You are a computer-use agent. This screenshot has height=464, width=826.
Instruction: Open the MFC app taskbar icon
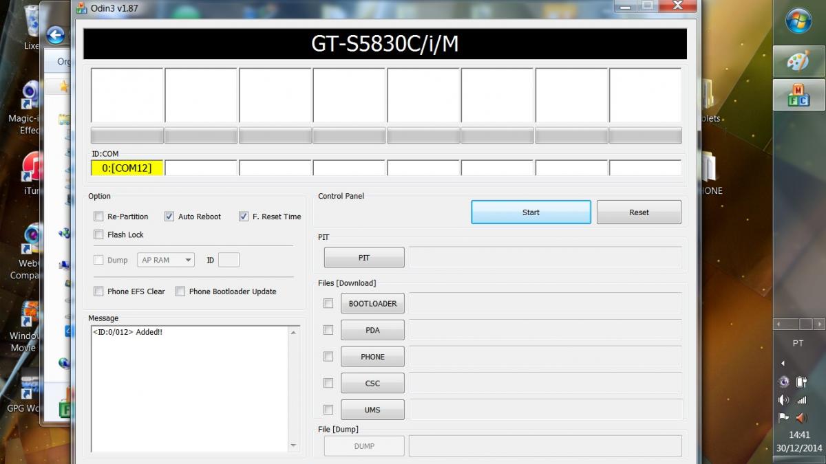click(x=798, y=96)
